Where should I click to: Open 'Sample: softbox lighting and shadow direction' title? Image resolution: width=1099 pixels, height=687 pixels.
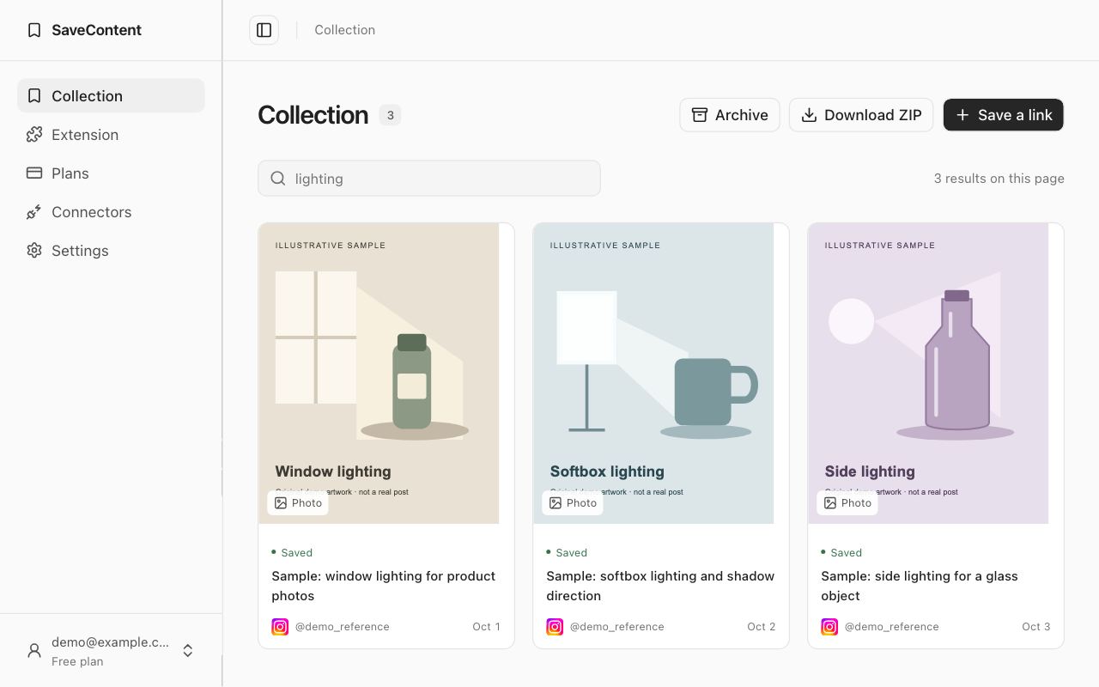pyautogui.click(x=660, y=586)
